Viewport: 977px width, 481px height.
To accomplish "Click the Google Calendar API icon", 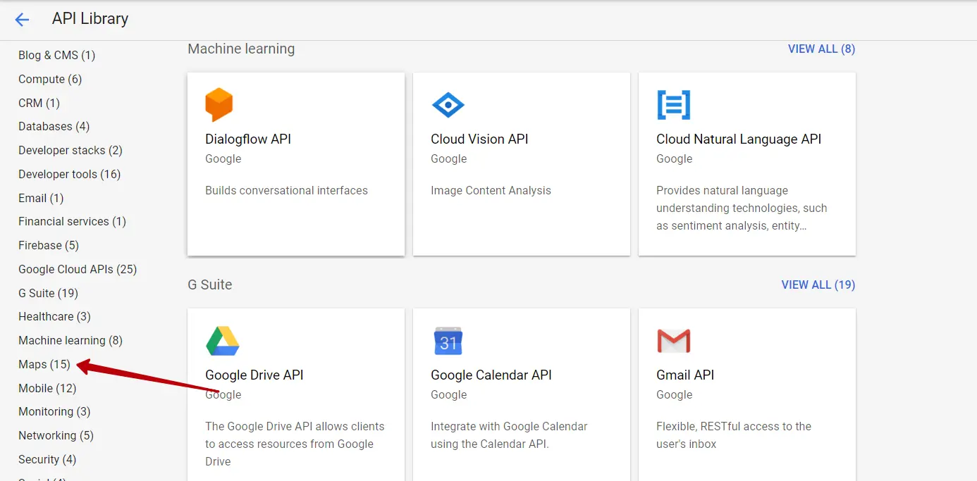I will (x=448, y=341).
